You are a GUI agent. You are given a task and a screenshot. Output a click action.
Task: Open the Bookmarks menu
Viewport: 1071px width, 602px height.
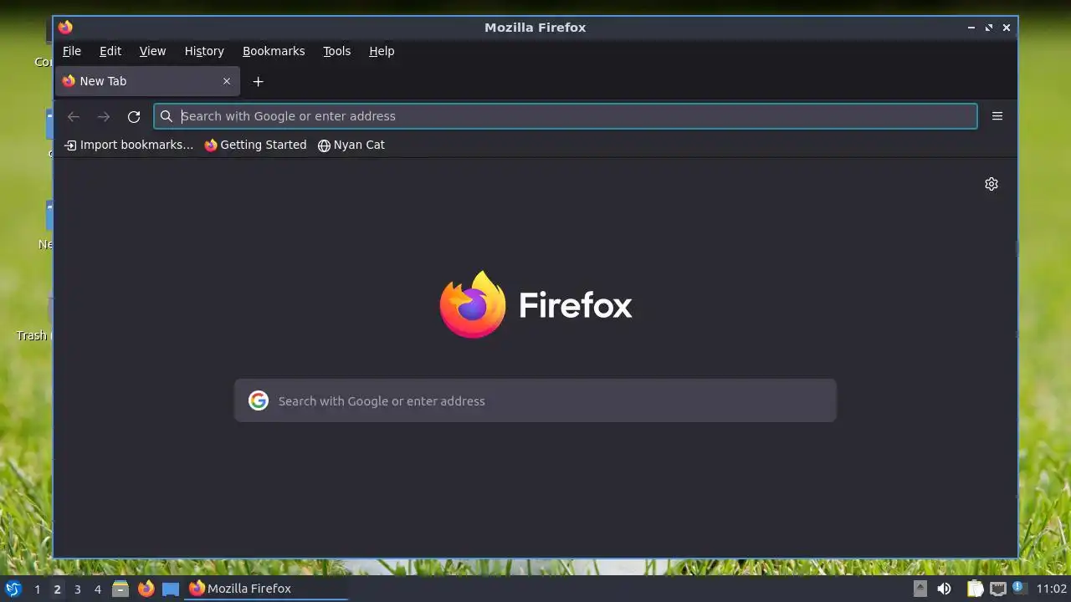coord(274,51)
